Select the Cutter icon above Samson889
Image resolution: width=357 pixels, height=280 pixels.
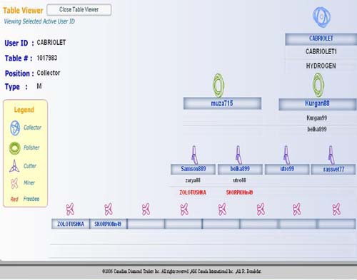[194, 155]
